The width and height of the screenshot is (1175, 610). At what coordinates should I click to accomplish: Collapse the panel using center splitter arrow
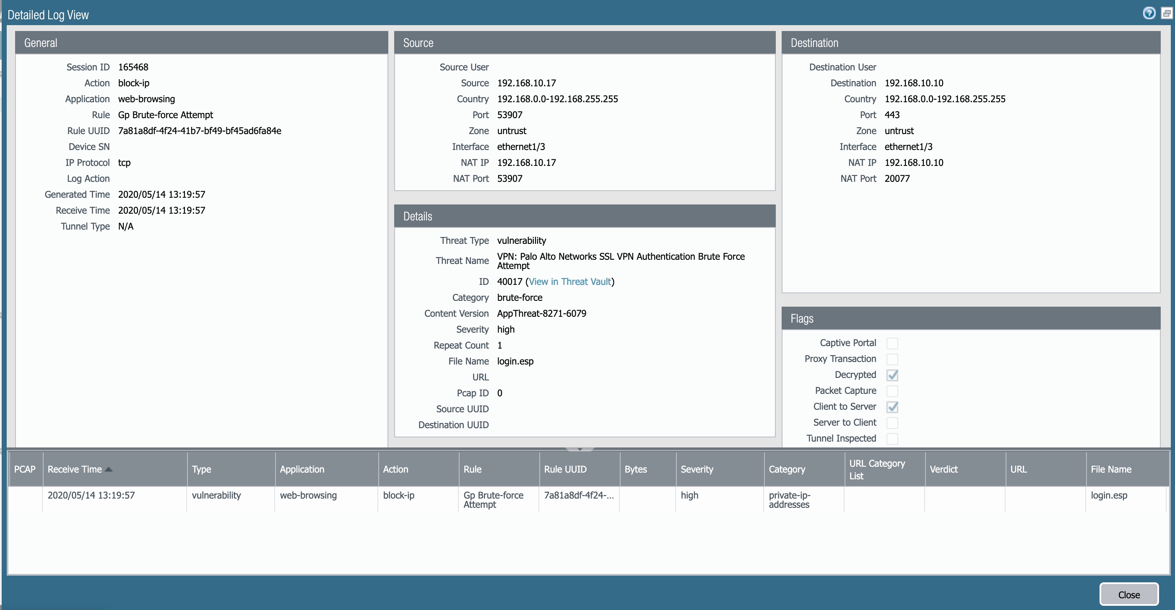click(580, 449)
